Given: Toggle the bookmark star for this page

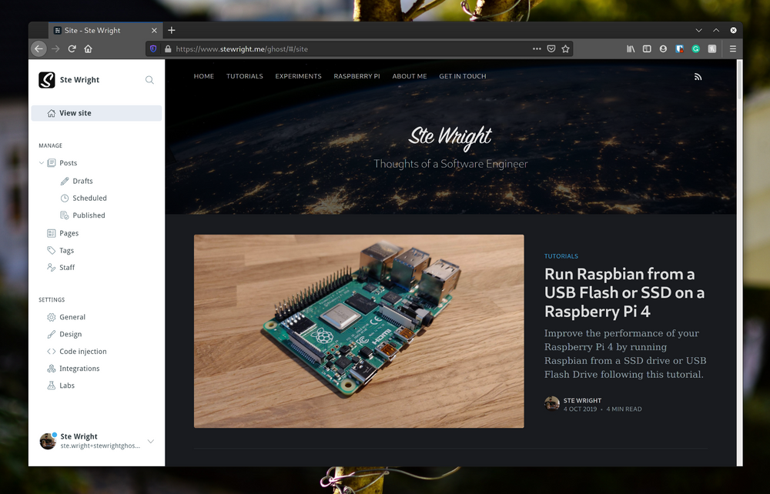Looking at the screenshot, I should point(566,48).
